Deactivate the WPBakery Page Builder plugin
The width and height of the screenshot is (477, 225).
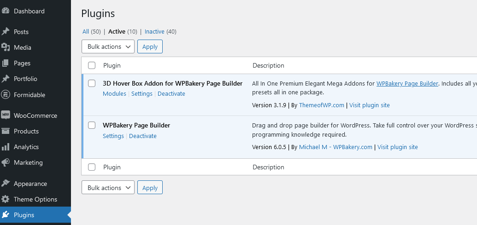143,136
